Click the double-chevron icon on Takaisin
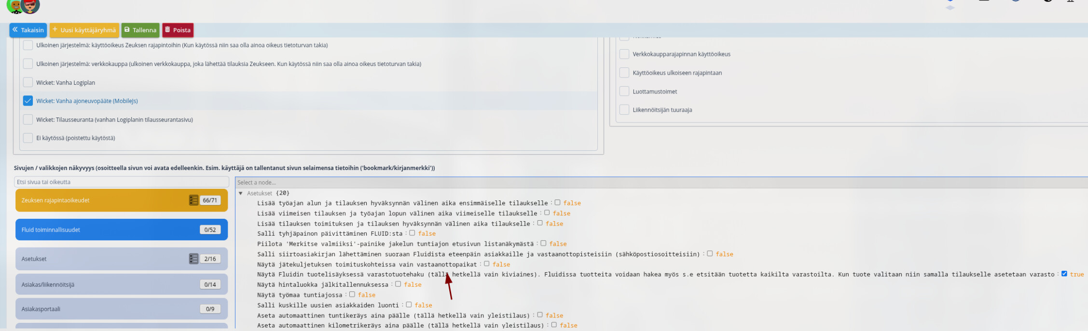Screen dimensions: 1088x331 click(15, 30)
